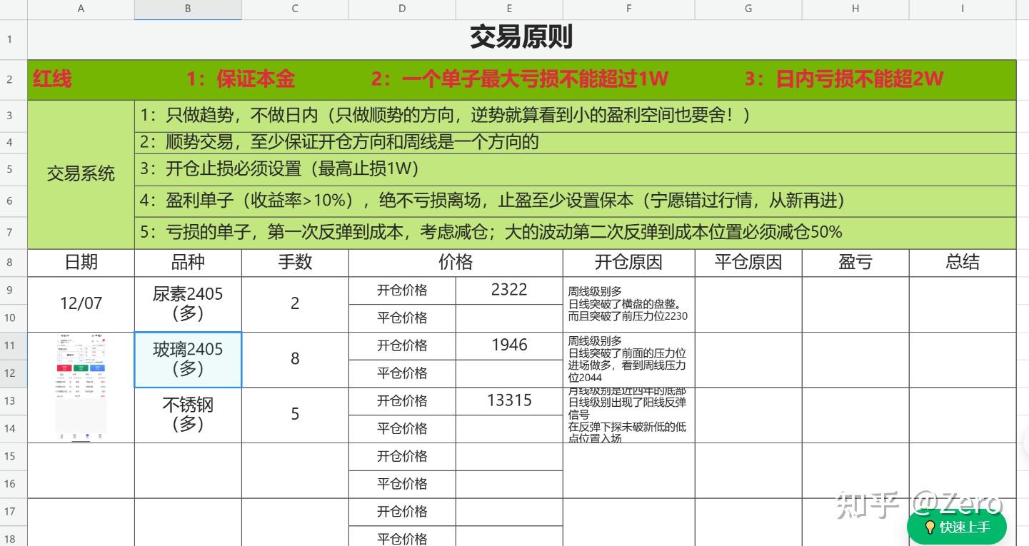
Task: Click 平仓价格 label in row 12
Action: (402, 373)
